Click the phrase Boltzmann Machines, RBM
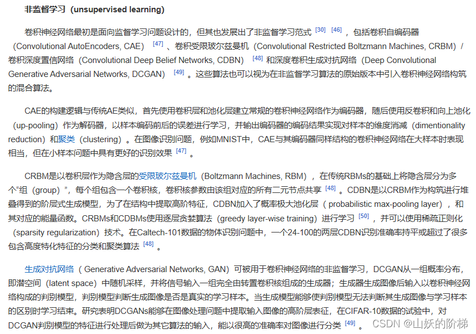 (255, 176)
